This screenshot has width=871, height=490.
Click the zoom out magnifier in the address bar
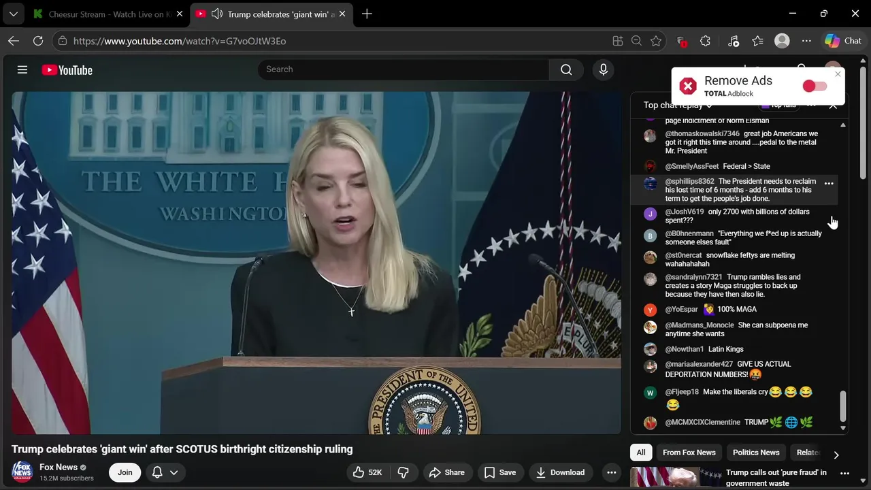click(636, 41)
